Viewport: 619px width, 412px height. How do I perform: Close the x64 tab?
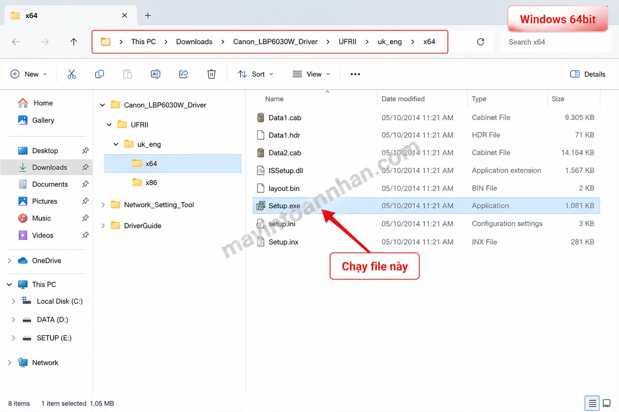pyautogui.click(x=125, y=15)
